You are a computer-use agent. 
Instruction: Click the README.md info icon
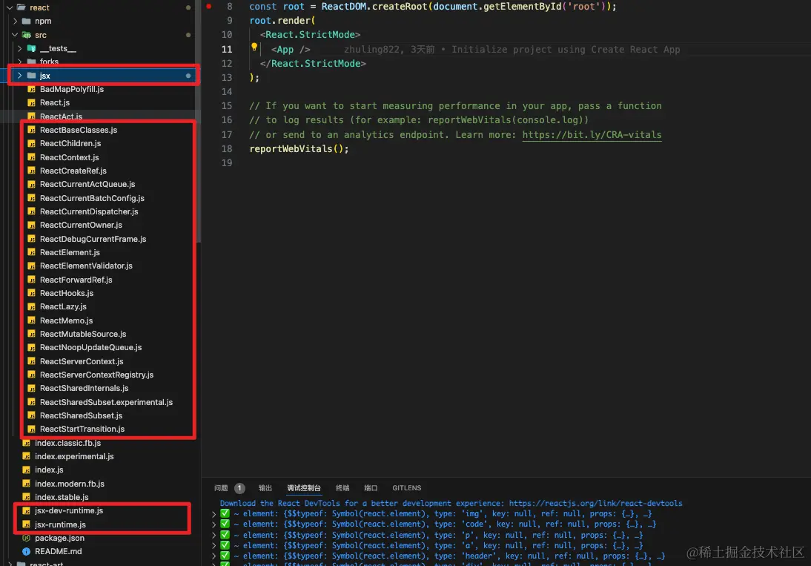tap(27, 551)
